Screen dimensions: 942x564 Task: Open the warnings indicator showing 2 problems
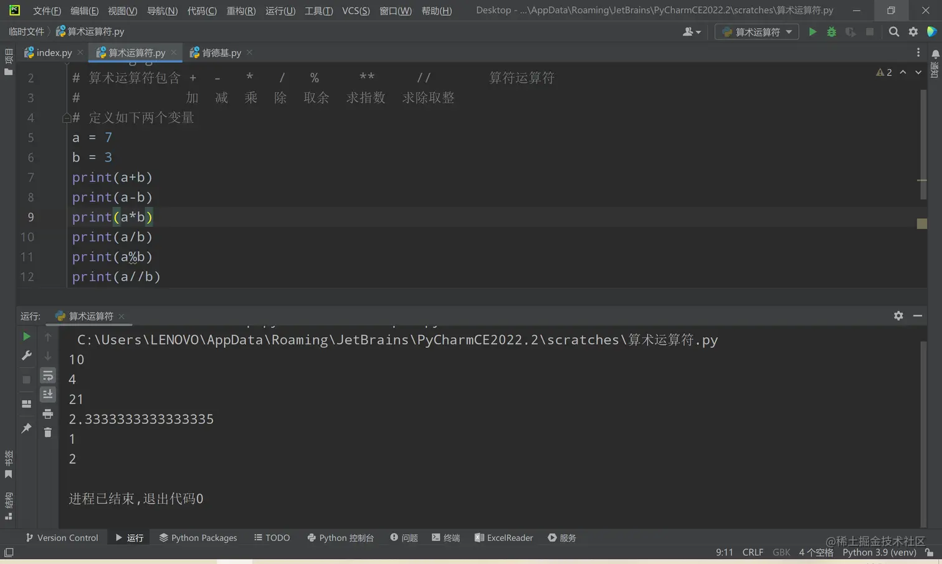pos(883,72)
